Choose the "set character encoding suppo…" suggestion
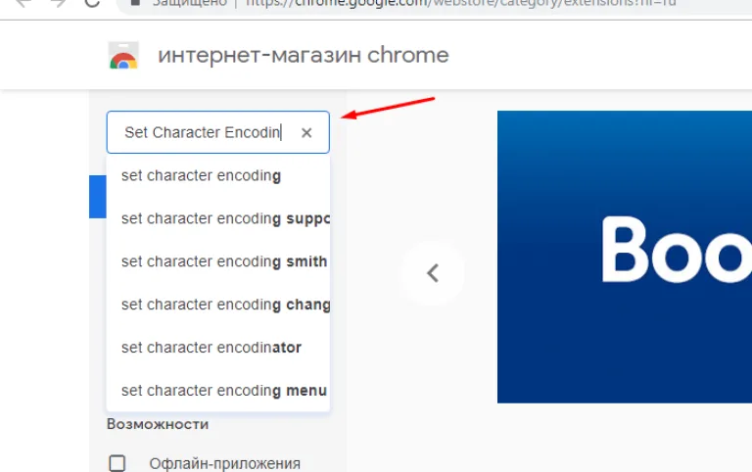The height and width of the screenshot is (472, 752). coord(218,218)
